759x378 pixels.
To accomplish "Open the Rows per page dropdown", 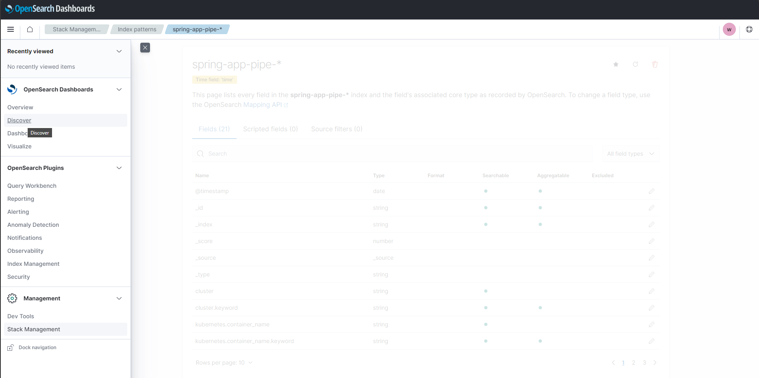I will click(224, 363).
